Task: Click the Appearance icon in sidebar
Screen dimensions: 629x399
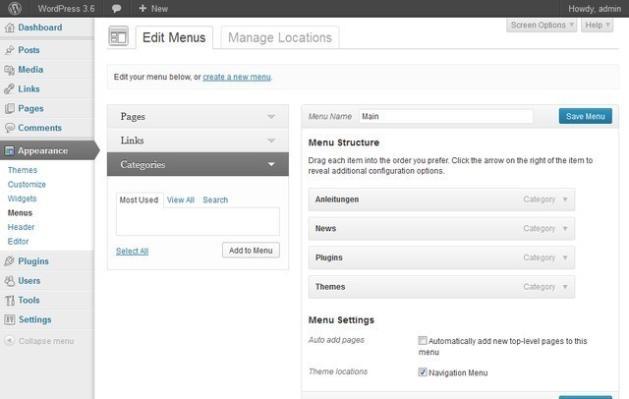Action: point(9,150)
